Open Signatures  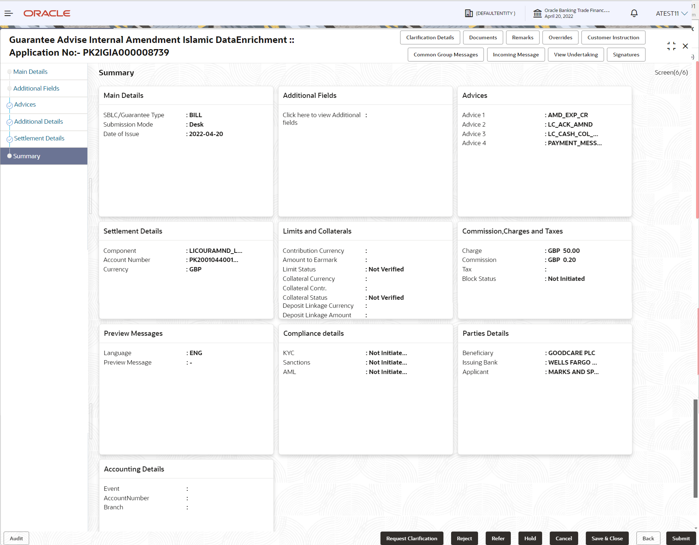coord(626,55)
